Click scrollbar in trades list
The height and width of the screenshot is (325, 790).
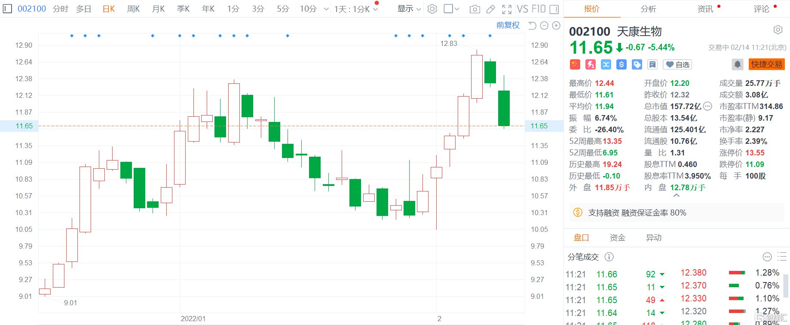point(786,286)
